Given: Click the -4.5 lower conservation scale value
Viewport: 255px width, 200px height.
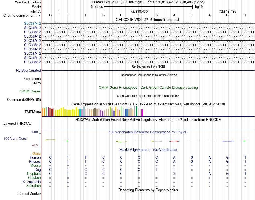Looking at the screenshot, I should tap(35, 145).
